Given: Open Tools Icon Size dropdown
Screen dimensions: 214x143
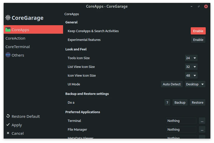Looking at the screenshot, I should [x=191, y=58].
